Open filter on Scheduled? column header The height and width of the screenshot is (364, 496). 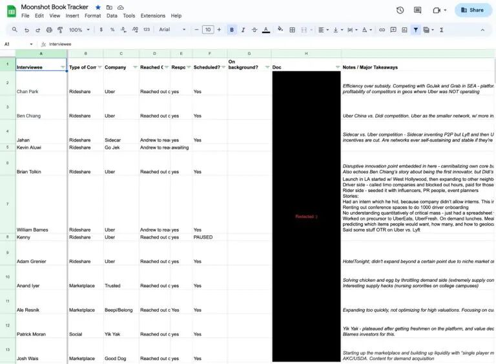tap(223, 67)
